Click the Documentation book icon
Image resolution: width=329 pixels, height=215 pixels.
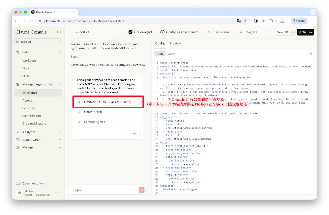pyautogui.click(x=18, y=184)
